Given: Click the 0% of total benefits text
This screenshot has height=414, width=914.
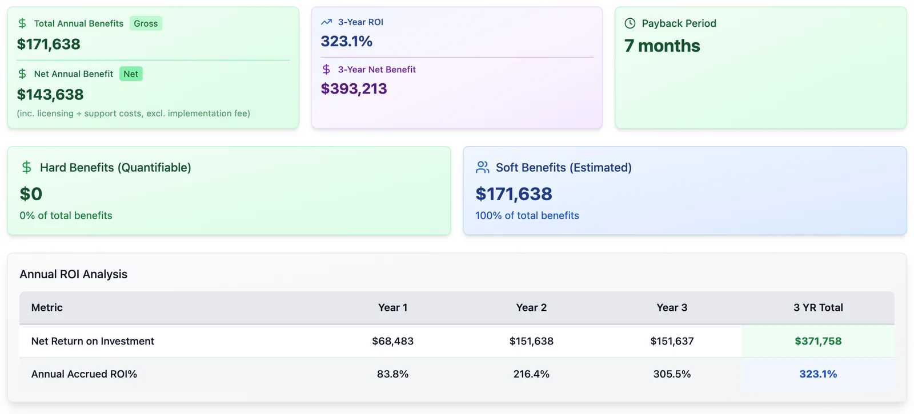Looking at the screenshot, I should [66, 216].
